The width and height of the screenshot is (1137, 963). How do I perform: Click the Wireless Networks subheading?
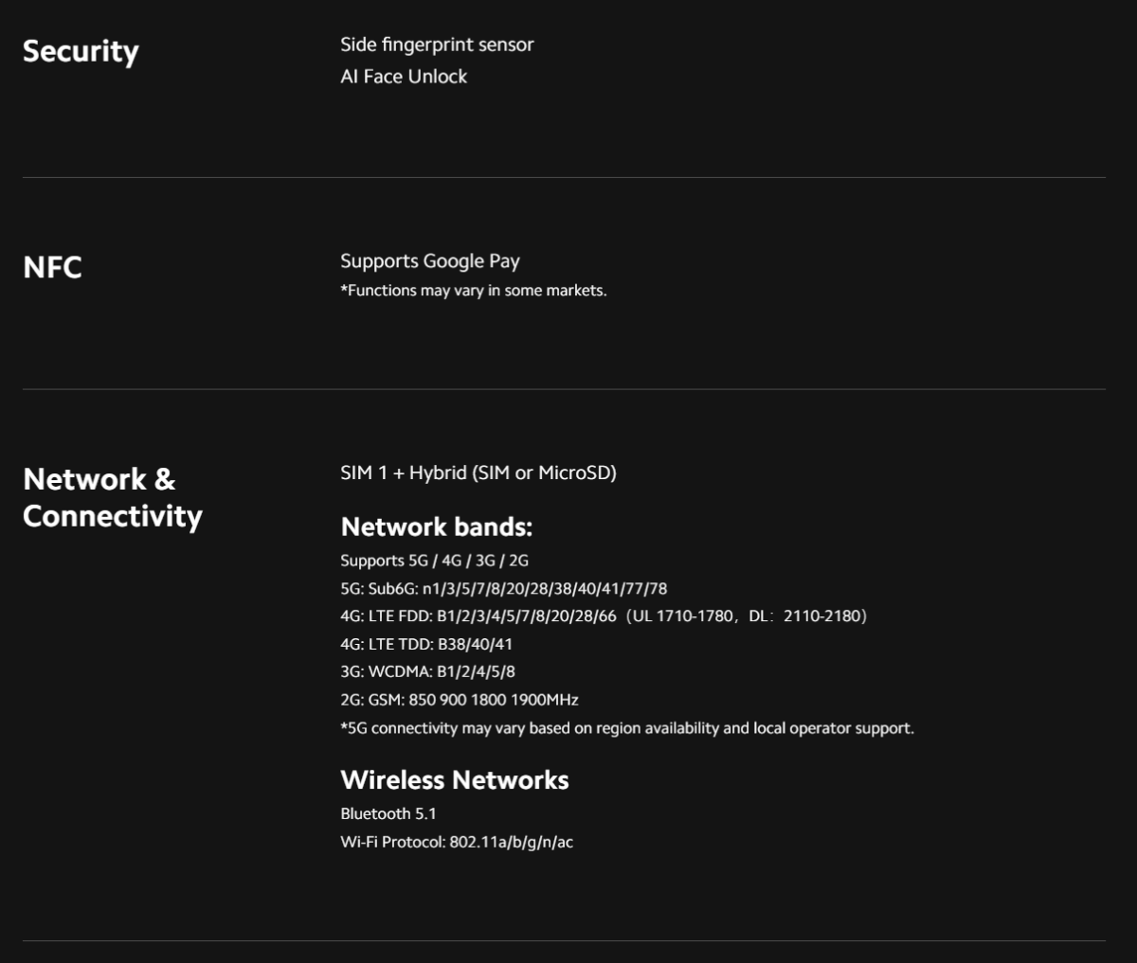[x=455, y=780]
